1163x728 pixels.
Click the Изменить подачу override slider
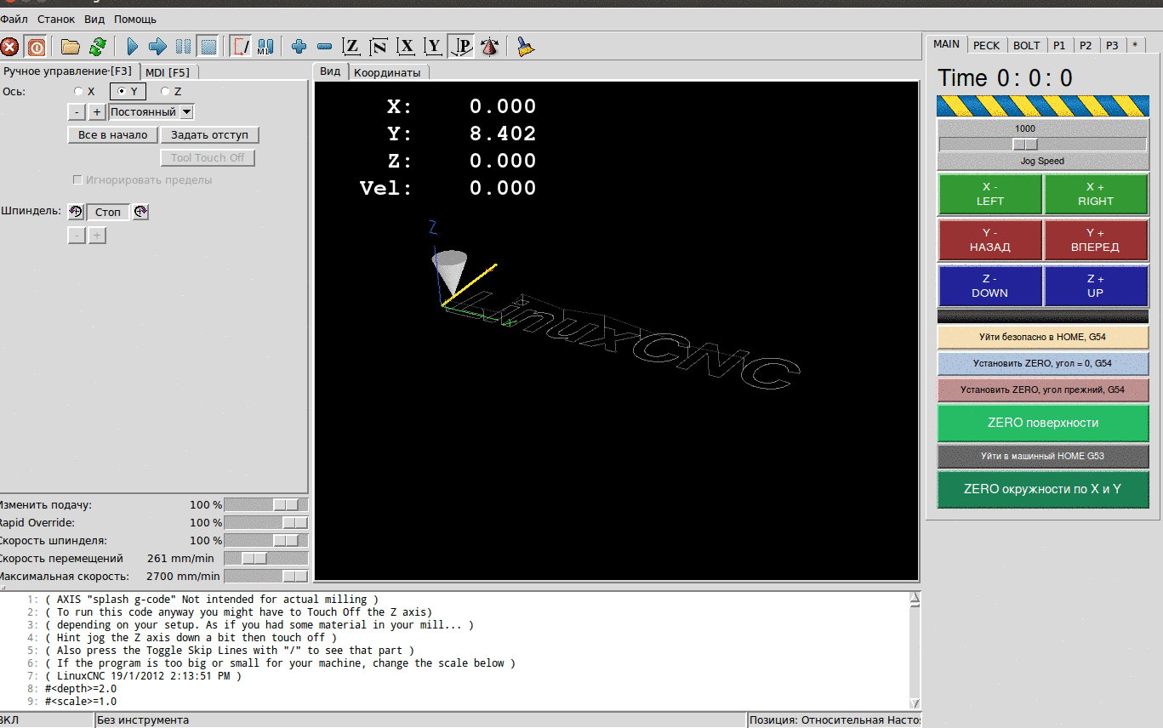tap(266, 504)
